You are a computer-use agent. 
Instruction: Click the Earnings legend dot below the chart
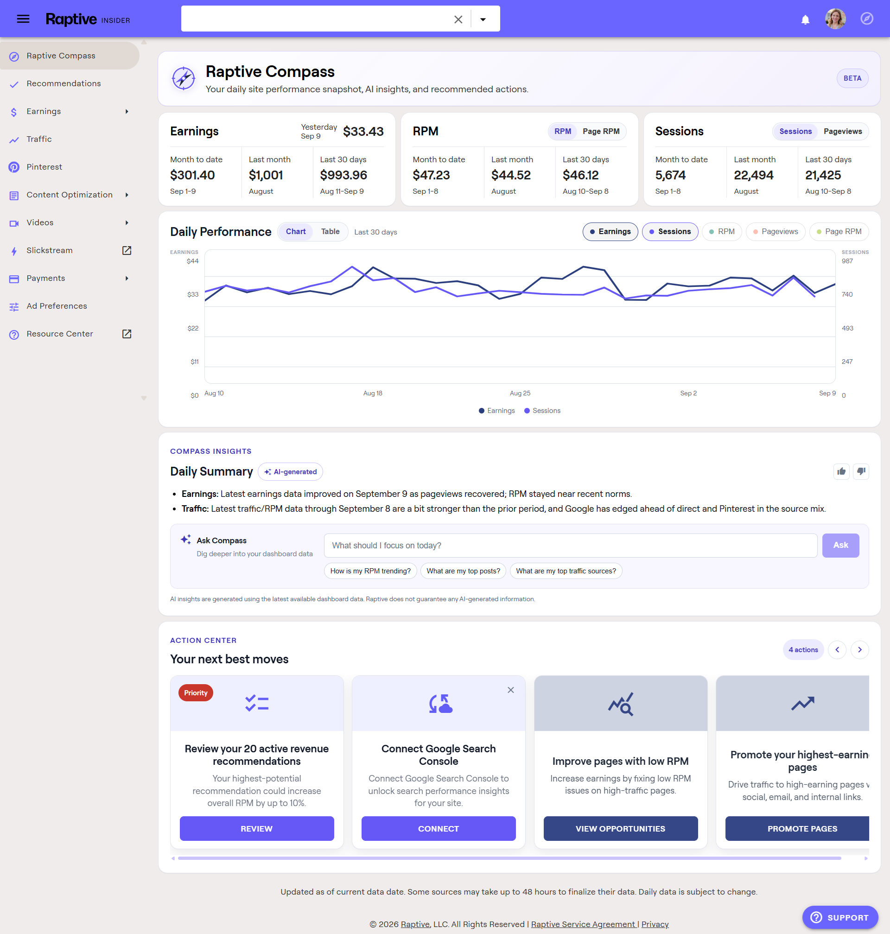pyautogui.click(x=482, y=411)
